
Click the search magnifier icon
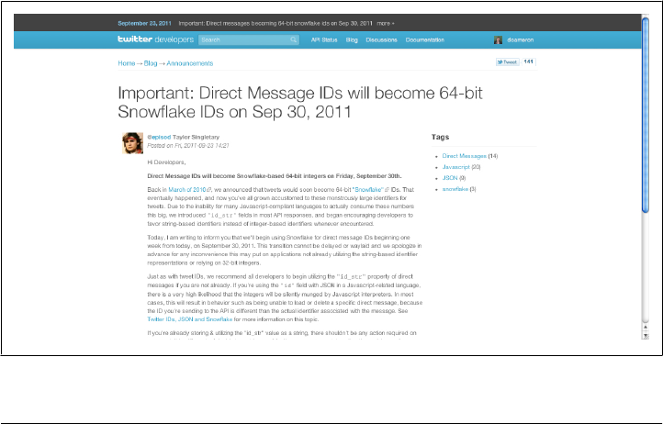[294, 39]
